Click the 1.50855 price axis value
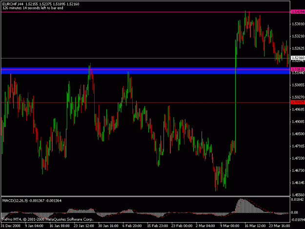305x229 pixels. [298, 85]
